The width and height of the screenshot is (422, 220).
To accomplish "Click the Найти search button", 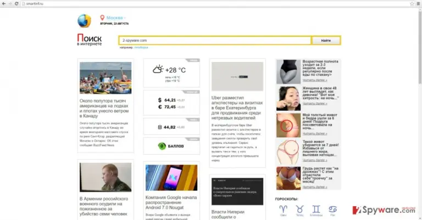I will pos(326,40).
